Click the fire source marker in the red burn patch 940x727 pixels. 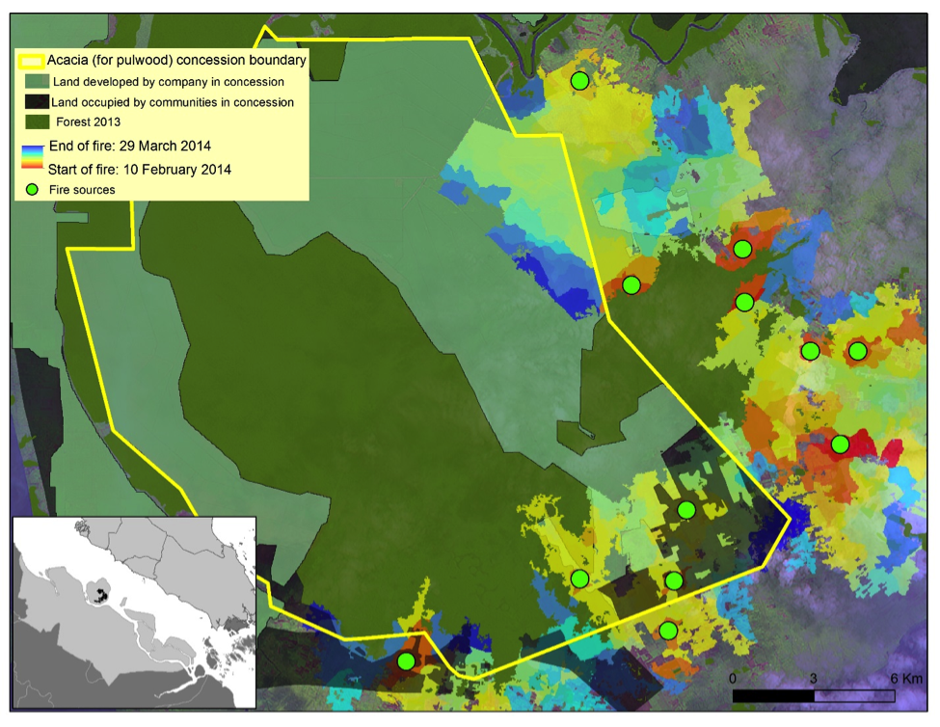point(838,444)
